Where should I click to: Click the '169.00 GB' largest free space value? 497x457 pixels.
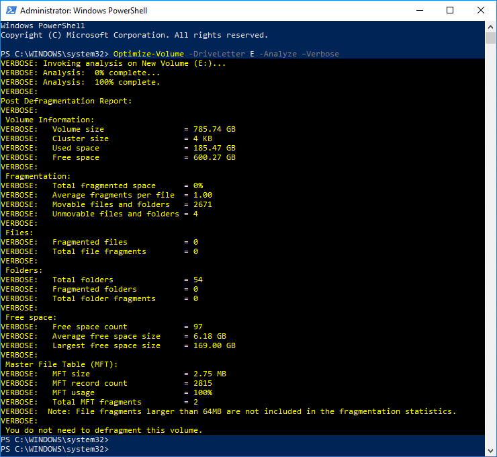click(x=215, y=345)
